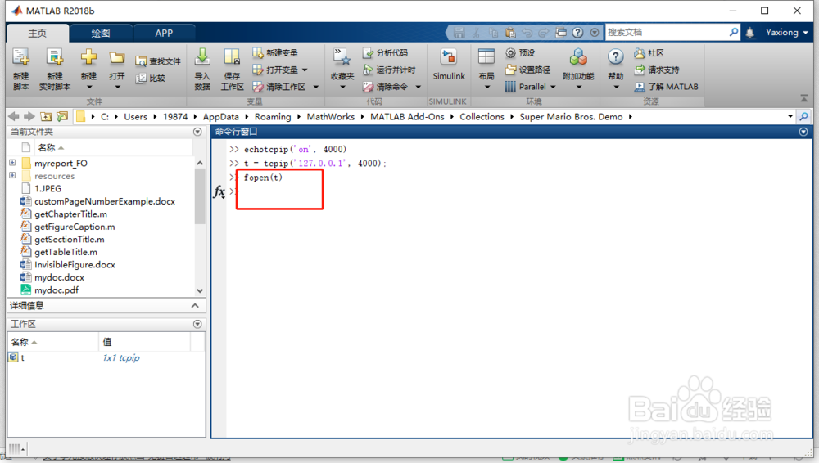Click the search magnifier in documentation box

pyautogui.click(x=734, y=33)
